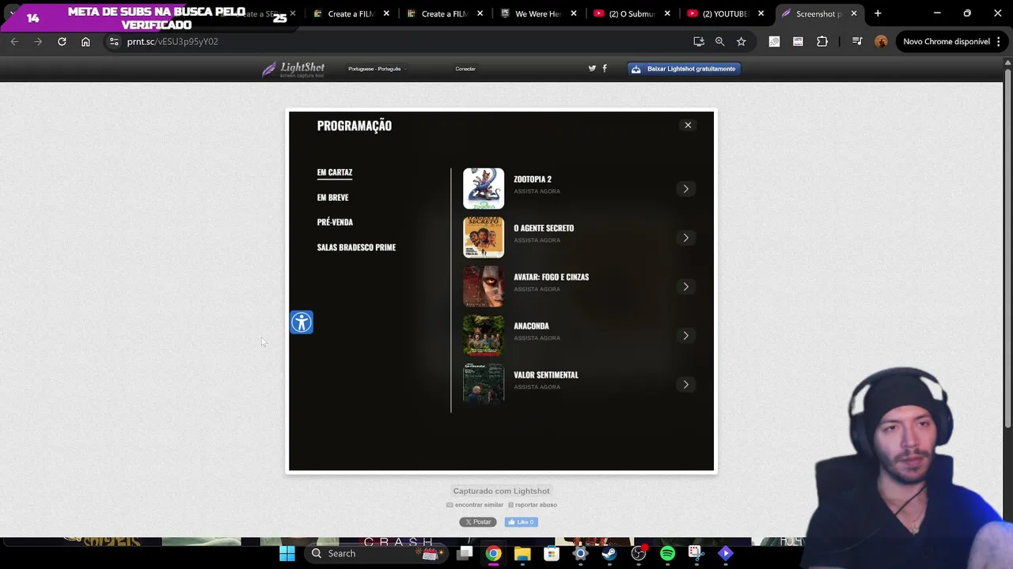
Task: Open the Chrome profile avatar
Action: [x=881, y=41]
